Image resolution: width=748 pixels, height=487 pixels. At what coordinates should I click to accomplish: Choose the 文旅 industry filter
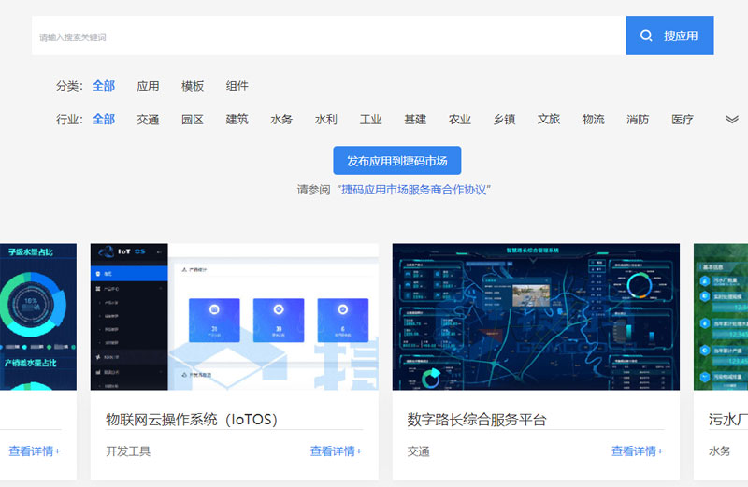coord(549,120)
